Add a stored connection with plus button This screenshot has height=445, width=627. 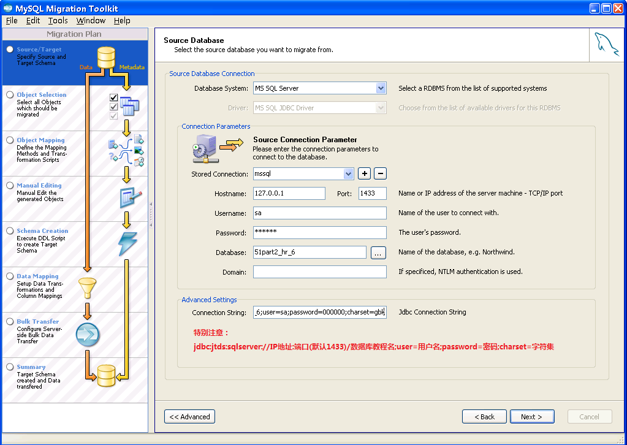pos(364,173)
